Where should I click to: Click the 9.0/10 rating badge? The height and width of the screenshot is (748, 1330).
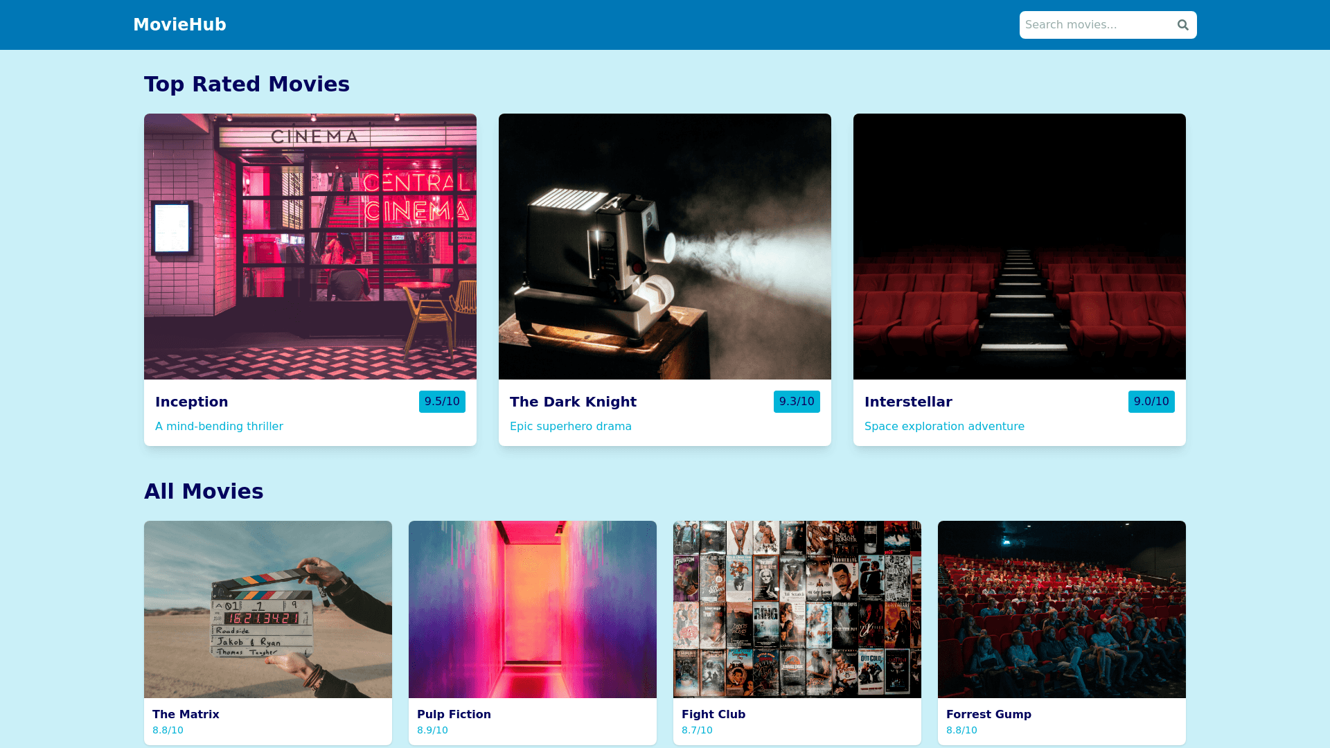coord(1151,402)
